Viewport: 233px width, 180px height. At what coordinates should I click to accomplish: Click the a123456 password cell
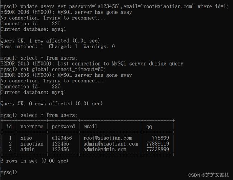pyautogui.click(x=62, y=138)
